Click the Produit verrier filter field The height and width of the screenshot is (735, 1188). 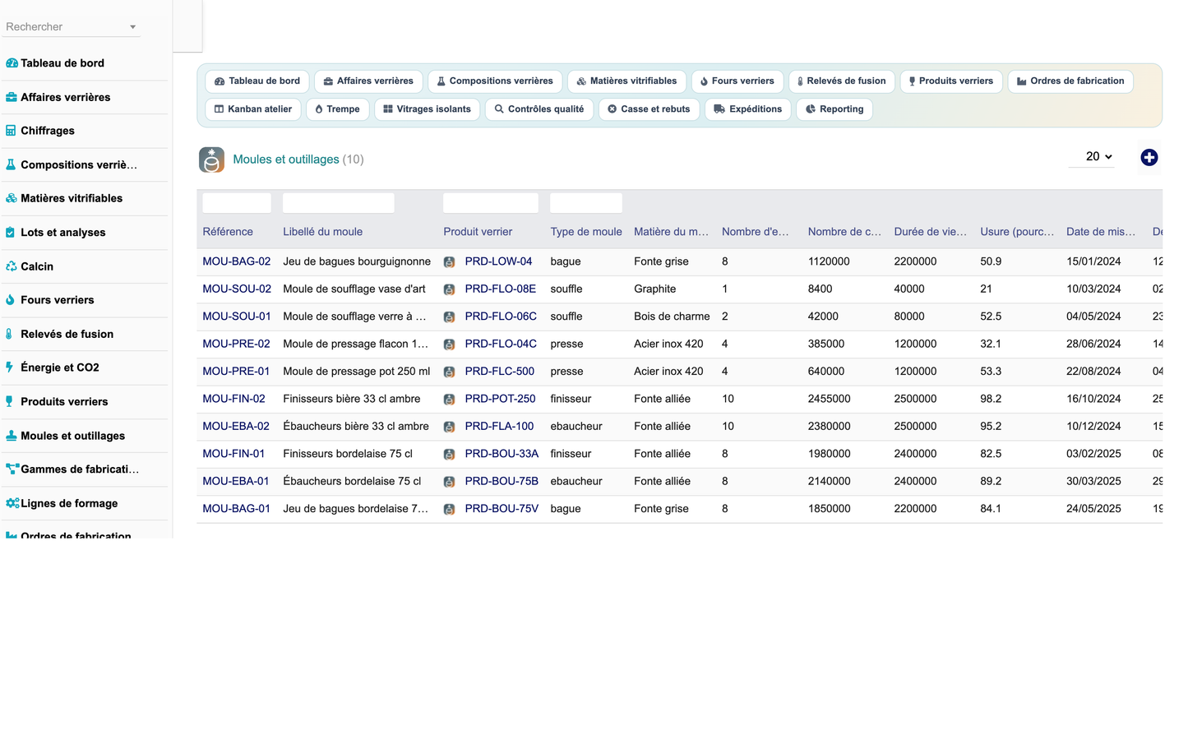coord(491,203)
